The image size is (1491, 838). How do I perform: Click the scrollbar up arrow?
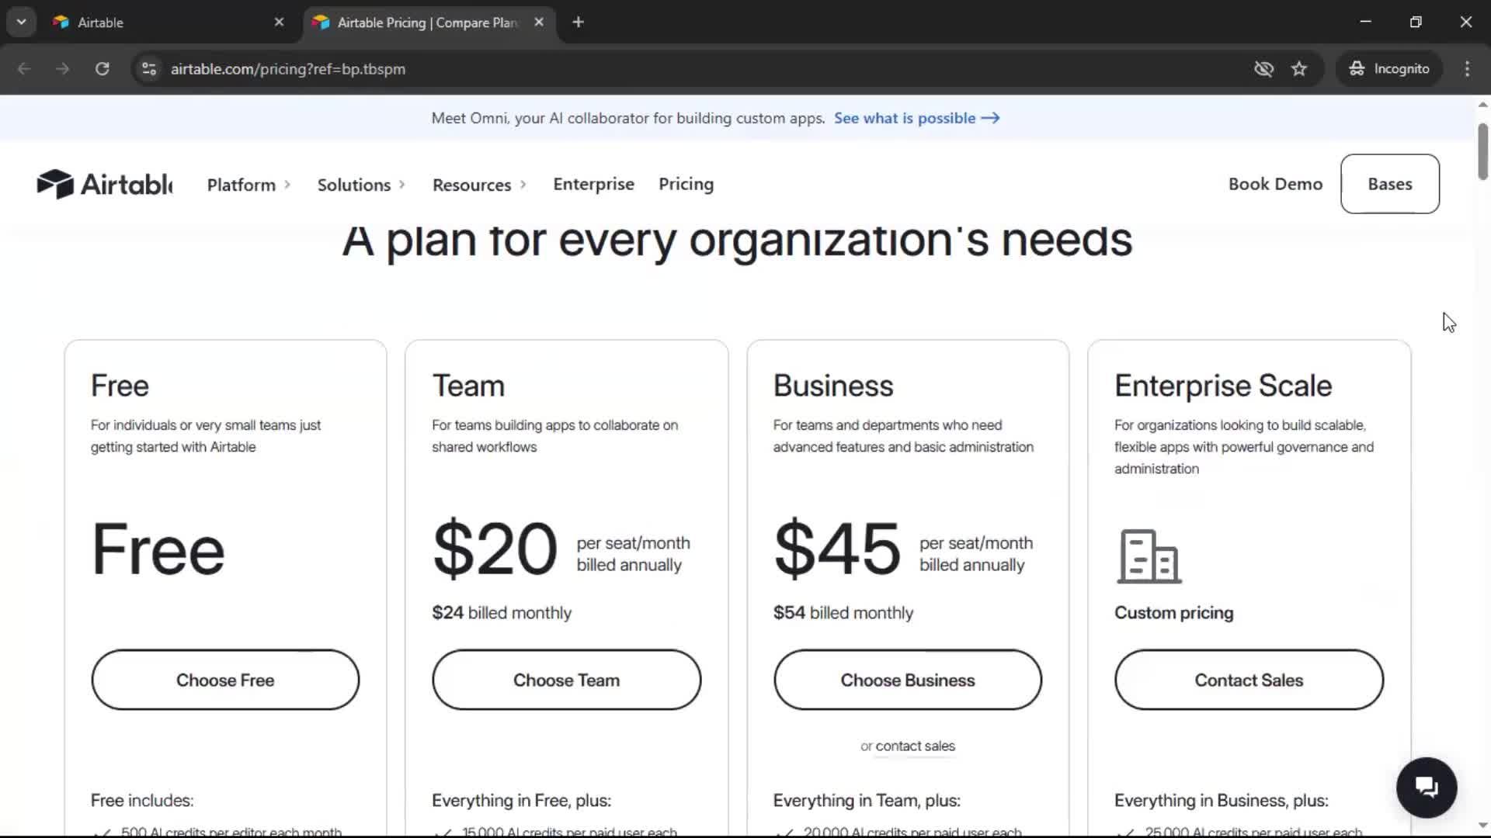point(1482,104)
